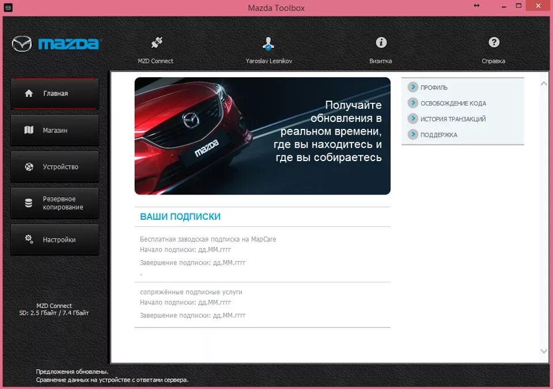Click the double-arrow resize icon in title bar

tap(476, 6)
